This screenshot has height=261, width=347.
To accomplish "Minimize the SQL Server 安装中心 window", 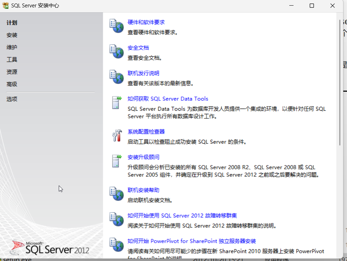I will click(291, 6).
